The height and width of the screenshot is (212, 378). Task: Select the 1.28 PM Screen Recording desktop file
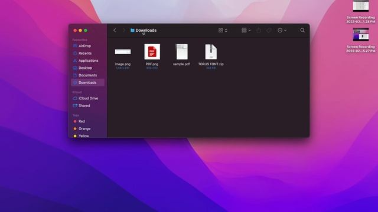coord(361,12)
